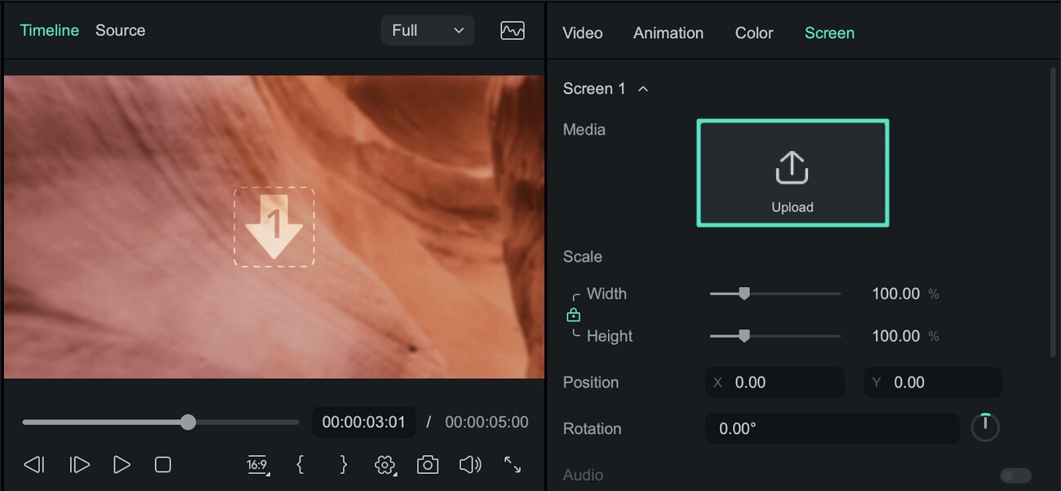The width and height of the screenshot is (1061, 491).
Task: Click the Width scale slider
Action: (x=775, y=294)
